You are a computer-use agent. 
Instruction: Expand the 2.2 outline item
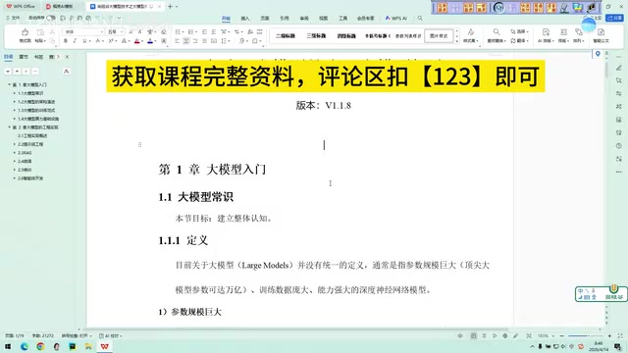[15, 144]
